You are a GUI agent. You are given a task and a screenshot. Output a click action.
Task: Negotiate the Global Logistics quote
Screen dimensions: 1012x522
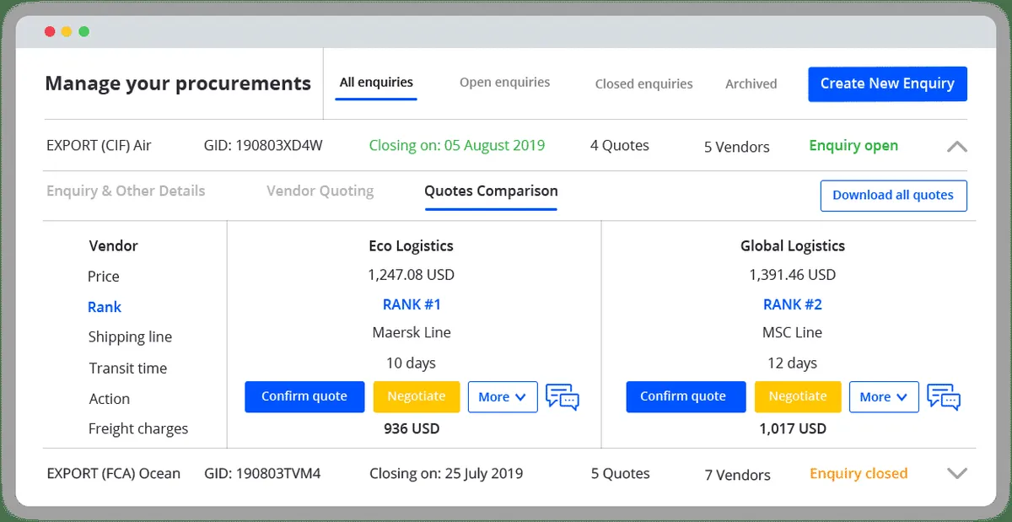pos(797,396)
